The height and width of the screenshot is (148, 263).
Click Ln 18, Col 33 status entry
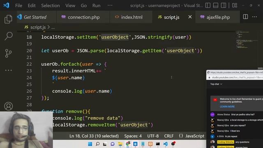tap(94, 136)
